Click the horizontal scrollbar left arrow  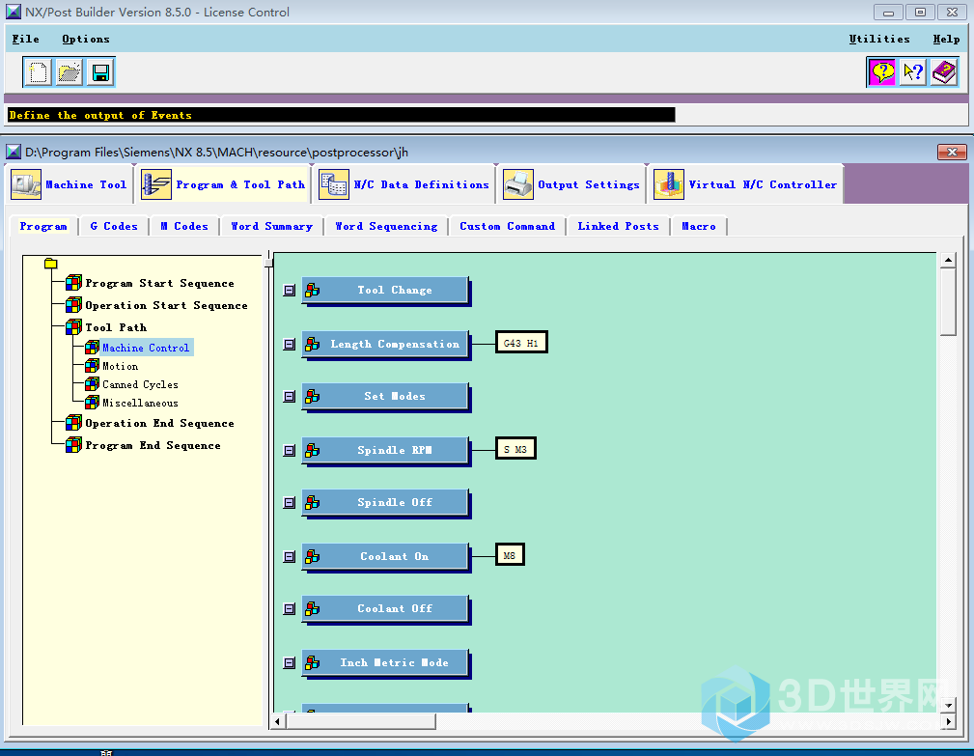point(278,721)
